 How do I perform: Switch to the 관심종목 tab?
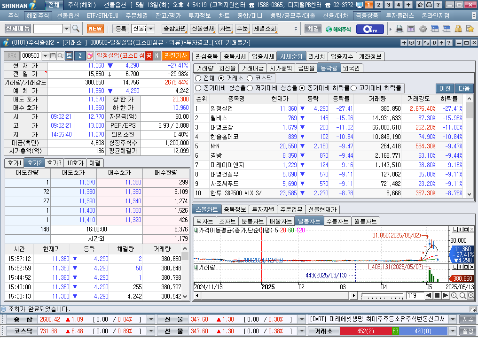(207, 56)
